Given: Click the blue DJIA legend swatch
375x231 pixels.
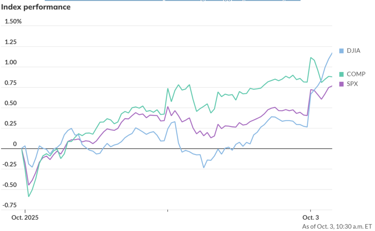Looking at the screenshot, I should (341, 51).
